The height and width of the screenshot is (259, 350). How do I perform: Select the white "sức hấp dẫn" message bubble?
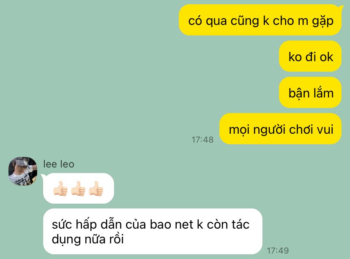153,232
